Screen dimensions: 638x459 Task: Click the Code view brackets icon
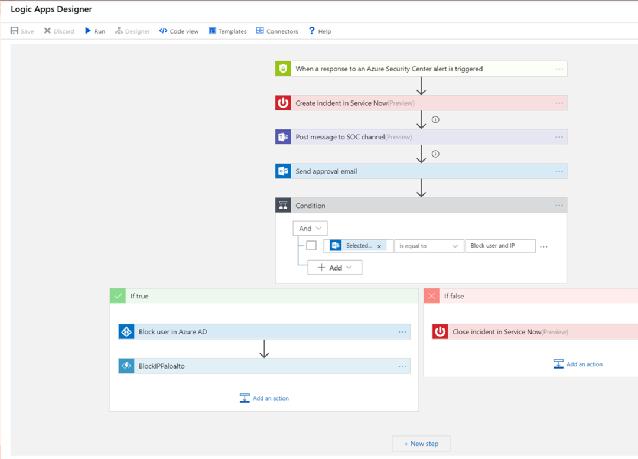(163, 31)
